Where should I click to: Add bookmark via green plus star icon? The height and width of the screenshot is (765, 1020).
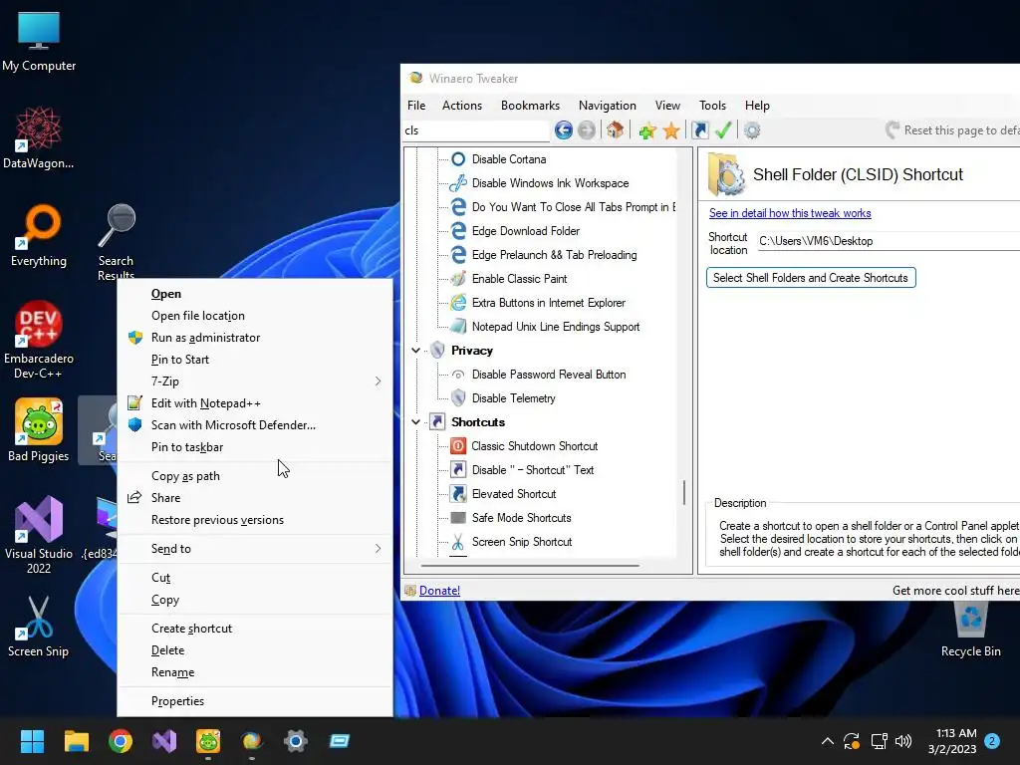647,130
